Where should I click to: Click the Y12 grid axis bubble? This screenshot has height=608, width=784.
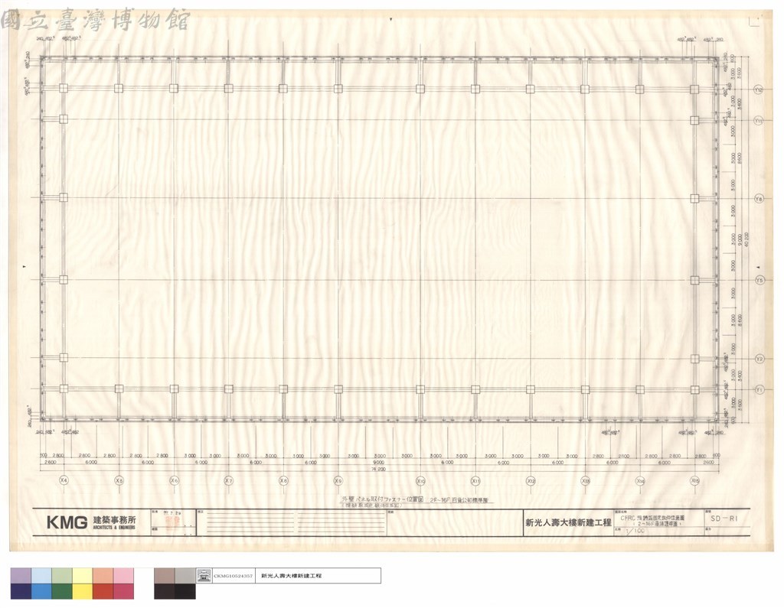759,90
